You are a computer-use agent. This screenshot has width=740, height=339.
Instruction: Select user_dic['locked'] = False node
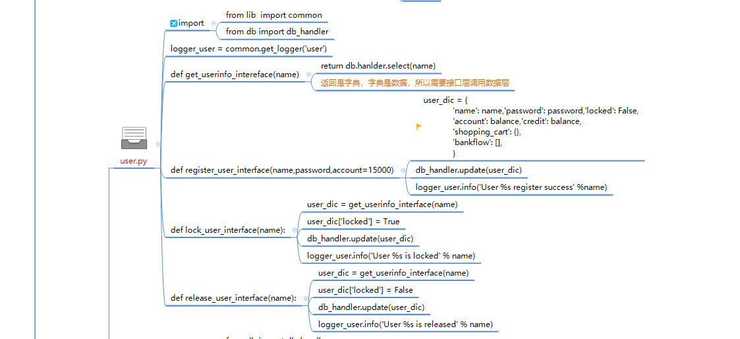(x=365, y=290)
